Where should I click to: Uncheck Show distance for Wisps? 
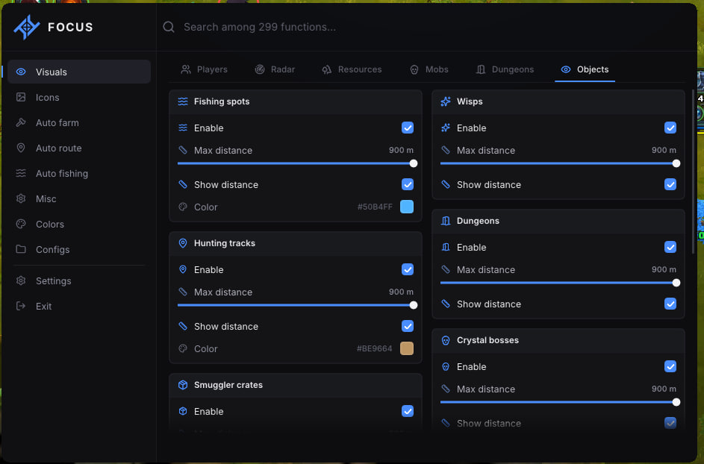670,184
